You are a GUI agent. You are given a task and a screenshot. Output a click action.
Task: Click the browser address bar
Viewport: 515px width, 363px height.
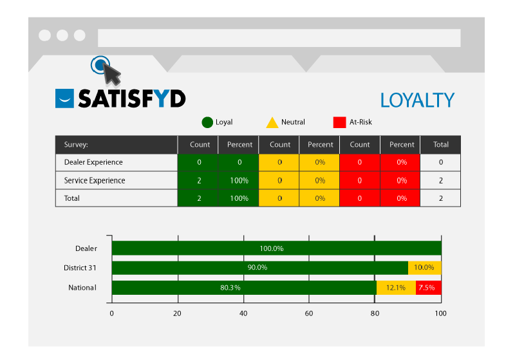[x=279, y=38]
